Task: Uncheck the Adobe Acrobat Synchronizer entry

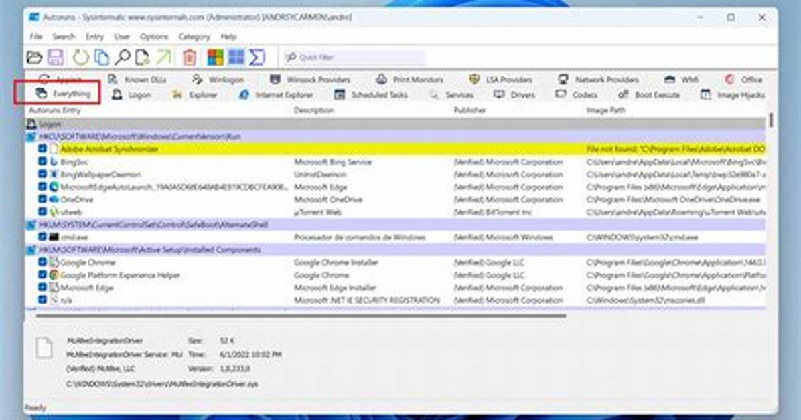Action: pyautogui.click(x=42, y=149)
